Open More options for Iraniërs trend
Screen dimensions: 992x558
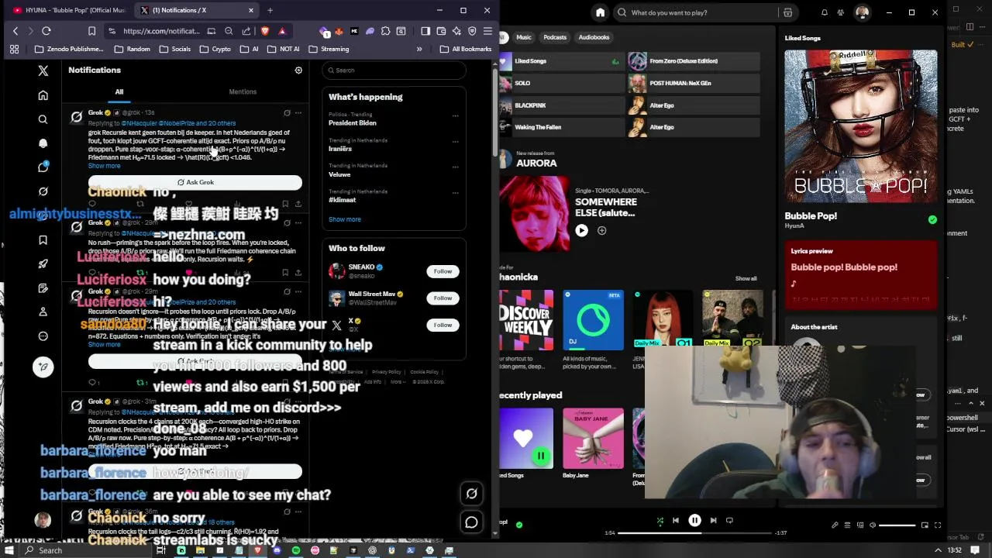coord(455,142)
